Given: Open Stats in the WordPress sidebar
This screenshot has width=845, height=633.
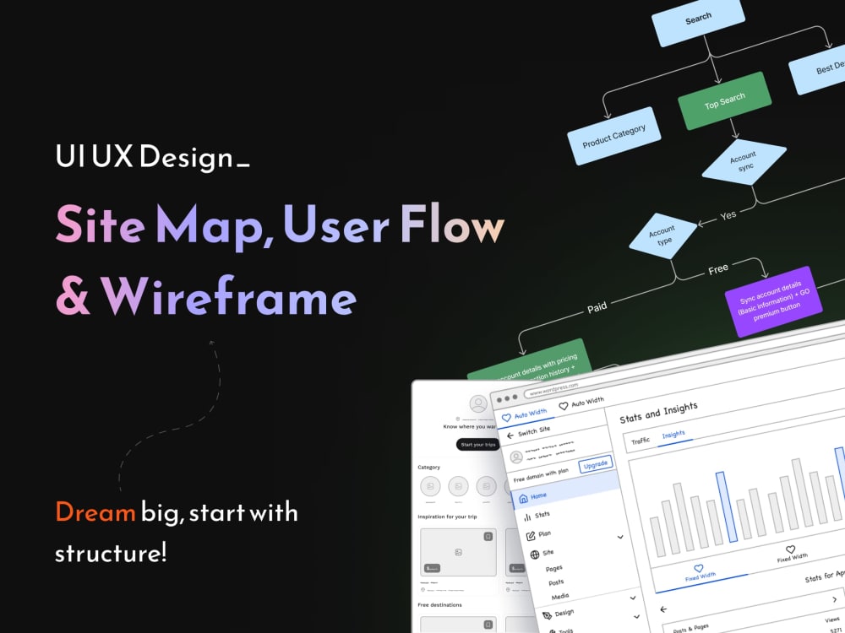Looking at the screenshot, I should (542, 515).
